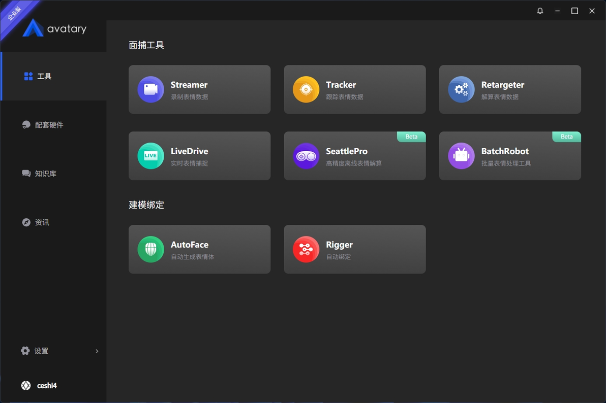
Task: Click the AutoFace green mask icon
Action: point(150,249)
